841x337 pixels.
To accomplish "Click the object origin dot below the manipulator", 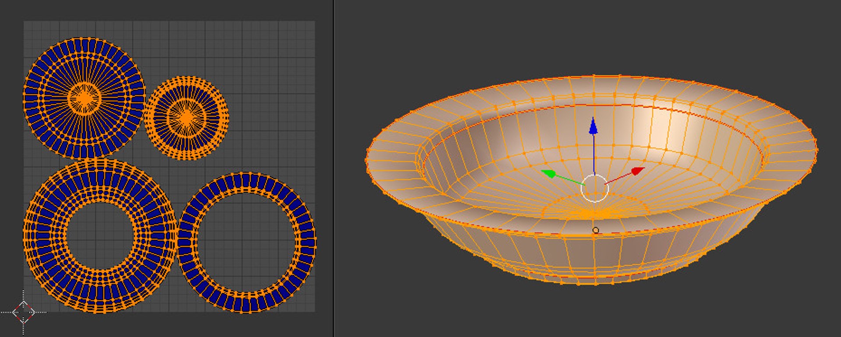I will pyautogui.click(x=596, y=230).
